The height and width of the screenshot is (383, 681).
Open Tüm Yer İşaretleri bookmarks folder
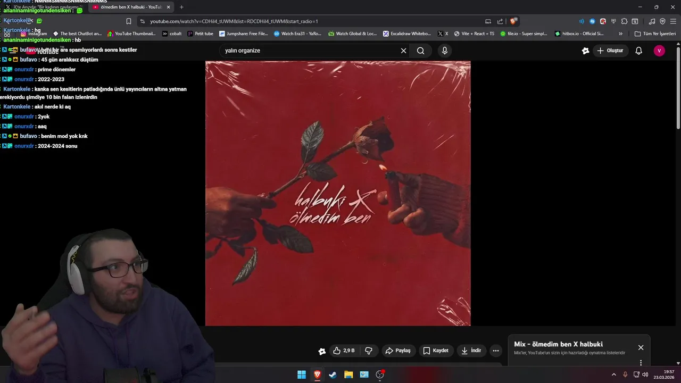tap(655, 34)
